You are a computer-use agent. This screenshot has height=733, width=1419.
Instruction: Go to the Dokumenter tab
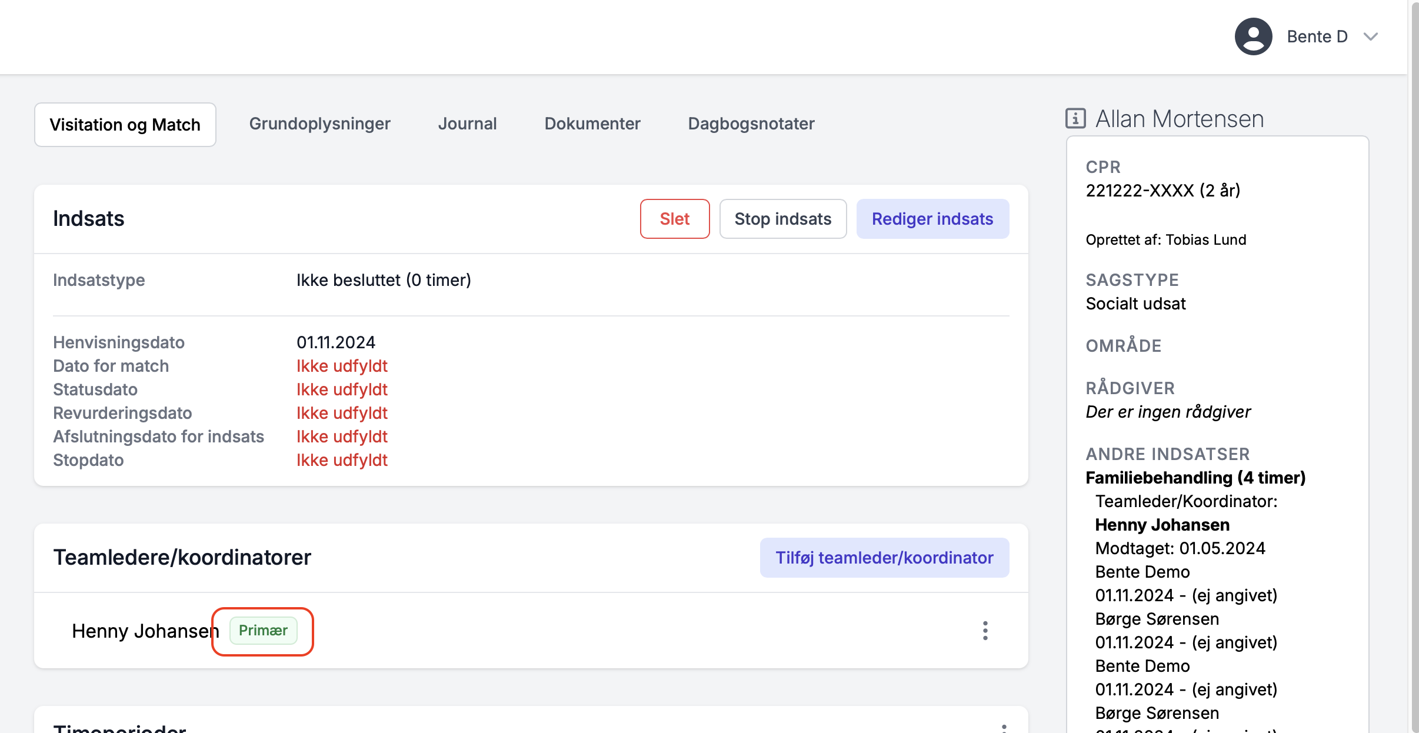pos(592,124)
